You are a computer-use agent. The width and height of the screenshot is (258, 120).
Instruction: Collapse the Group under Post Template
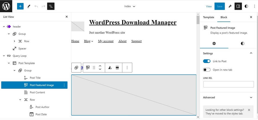click(14, 70)
